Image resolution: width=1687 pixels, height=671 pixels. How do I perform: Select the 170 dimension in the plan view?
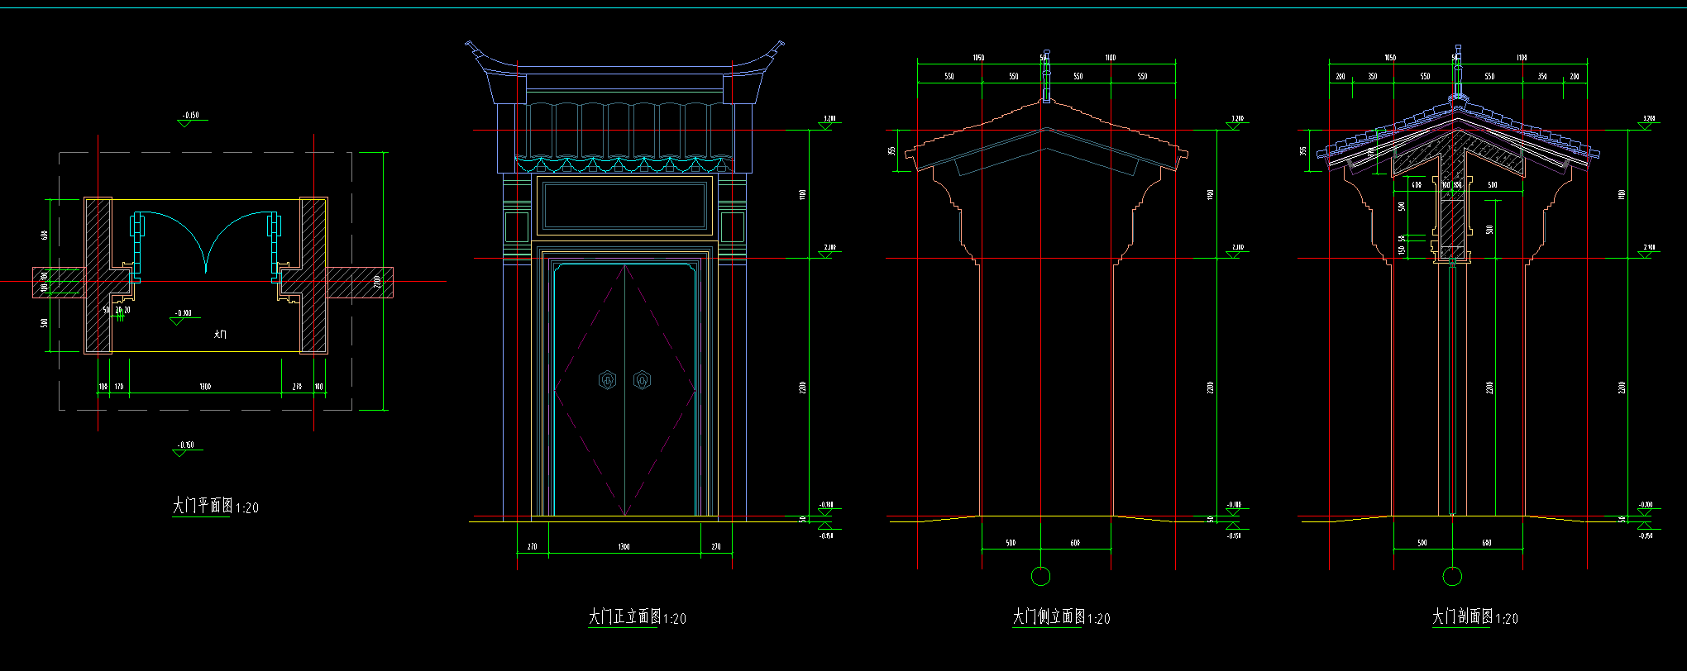click(x=119, y=387)
